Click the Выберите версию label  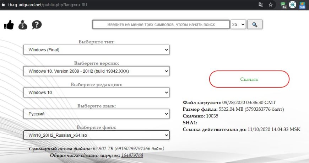point(97,63)
